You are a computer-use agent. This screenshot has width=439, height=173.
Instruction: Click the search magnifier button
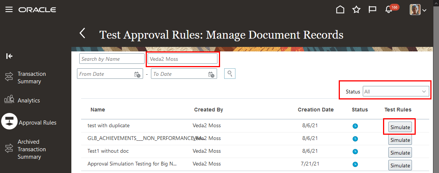[x=230, y=74]
